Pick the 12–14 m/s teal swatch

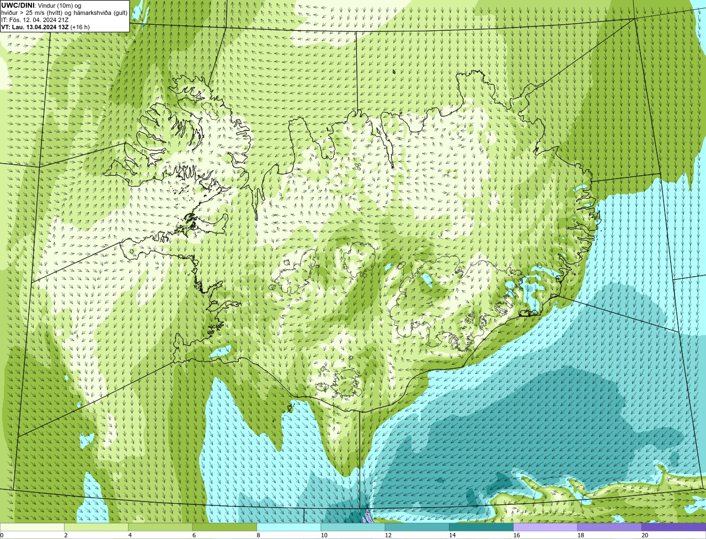click(x=417, y=527)
